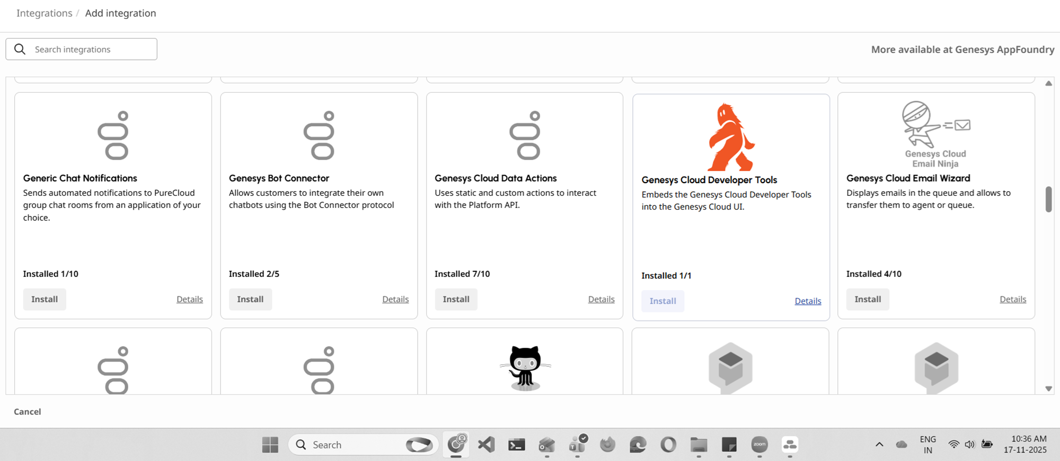
Task: Click Install on Genesys Cloud Developer Tools
Action: (x=662, y=301)
